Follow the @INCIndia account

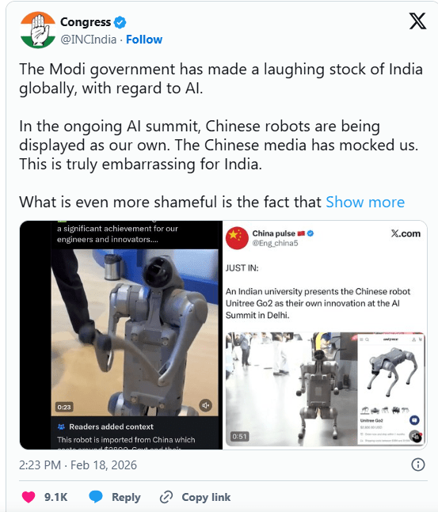[x=144, y=40]
